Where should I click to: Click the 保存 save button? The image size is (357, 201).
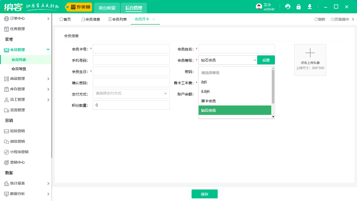pyautogui.click(x=205, y=194)
